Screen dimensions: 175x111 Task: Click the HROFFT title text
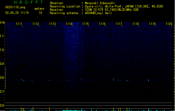[28, 2]
